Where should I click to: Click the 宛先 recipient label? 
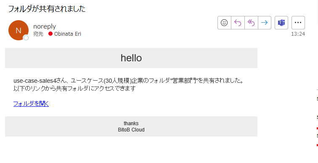(38, 34)
